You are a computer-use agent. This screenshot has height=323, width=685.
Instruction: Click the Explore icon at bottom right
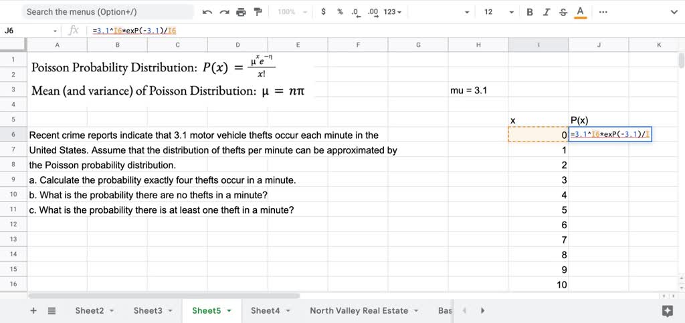pyautogui.click(x=667, y=311)
